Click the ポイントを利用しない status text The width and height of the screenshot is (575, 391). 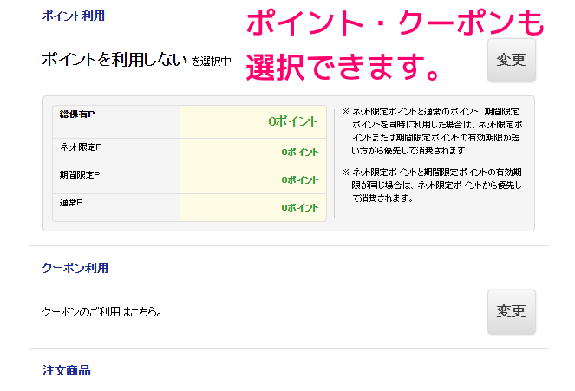click(114, 60)
